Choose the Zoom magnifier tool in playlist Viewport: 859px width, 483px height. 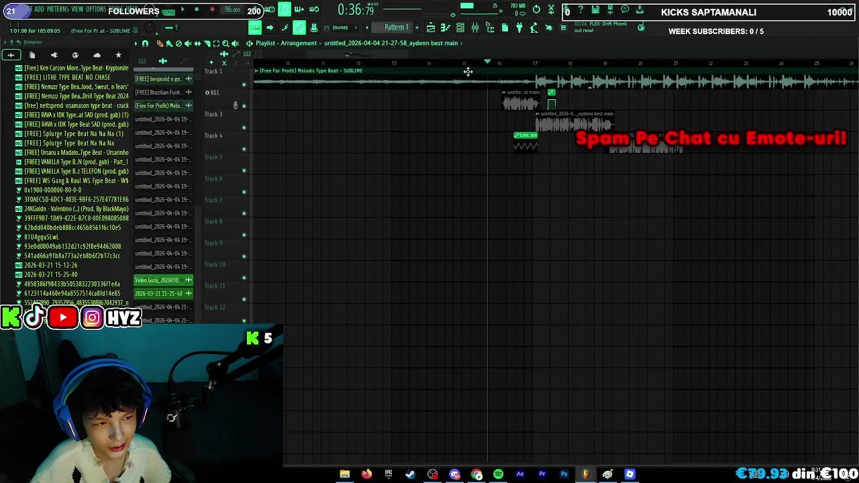pos(225,44)
